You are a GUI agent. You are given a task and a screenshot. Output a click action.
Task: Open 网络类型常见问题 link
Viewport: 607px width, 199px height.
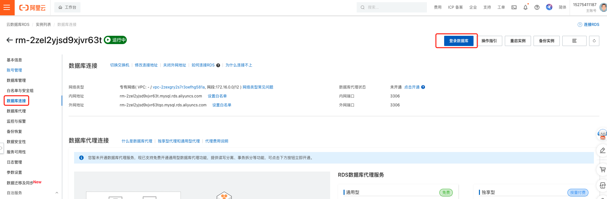click(x=258, y=87)
